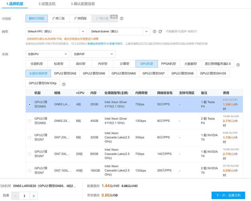Click the 140万PPS cell
The width and height of the screenshot is (251, 201).
(x=164, y=154)
